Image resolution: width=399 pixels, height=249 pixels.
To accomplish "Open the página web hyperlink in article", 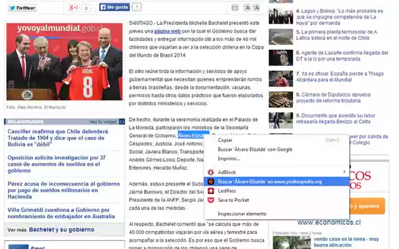I will 168,31.
